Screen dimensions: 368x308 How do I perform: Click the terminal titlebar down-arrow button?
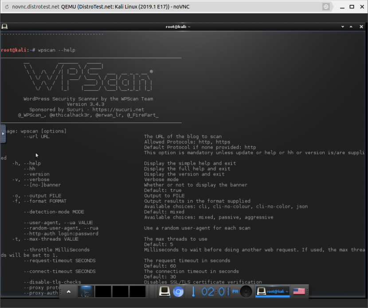click(343, 27)
